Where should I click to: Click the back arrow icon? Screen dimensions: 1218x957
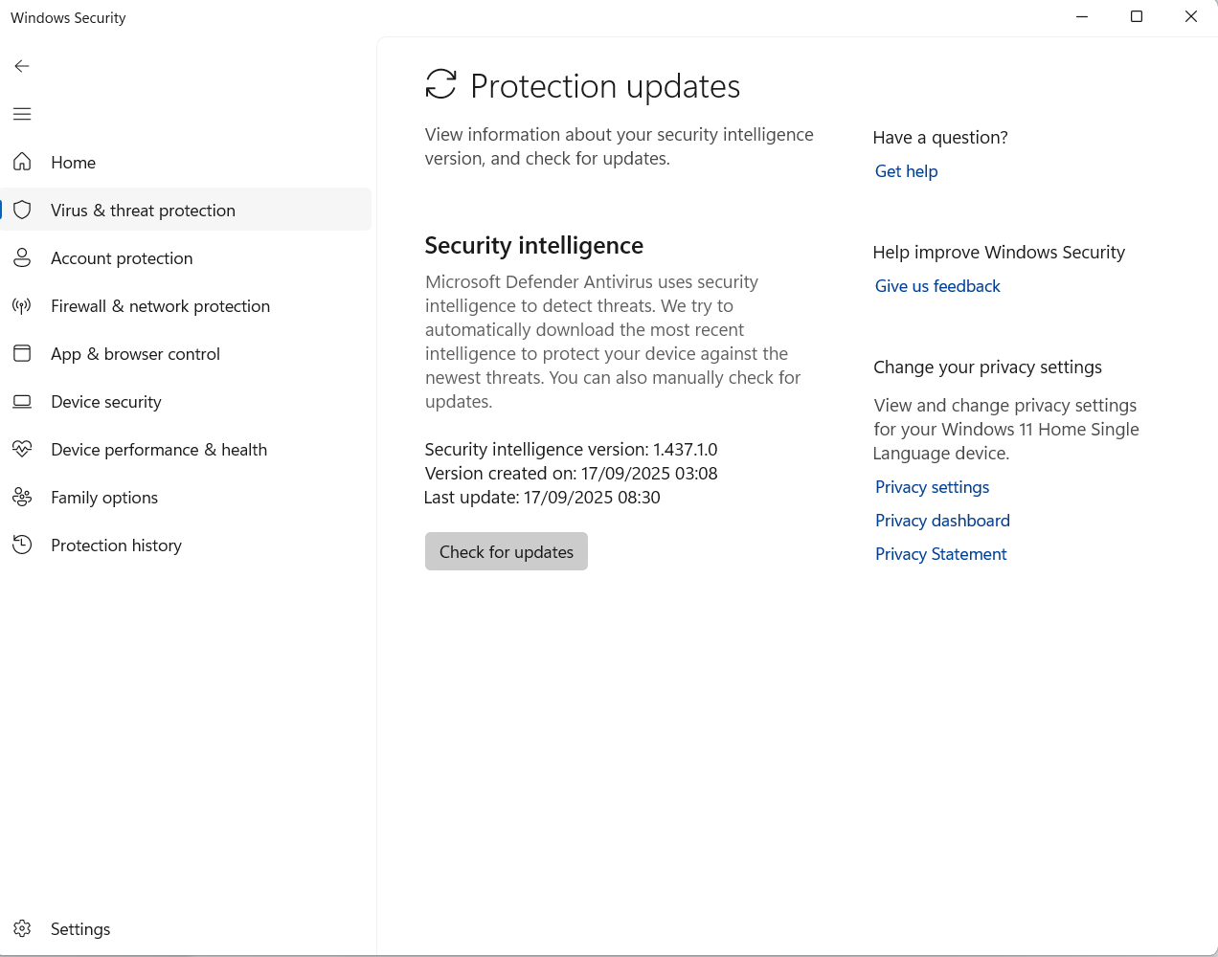[22, 66]
